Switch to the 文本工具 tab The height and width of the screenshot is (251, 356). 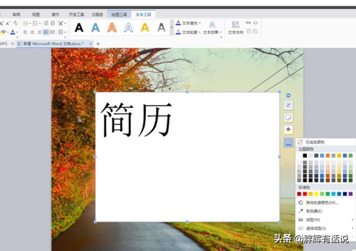[144, 14]
